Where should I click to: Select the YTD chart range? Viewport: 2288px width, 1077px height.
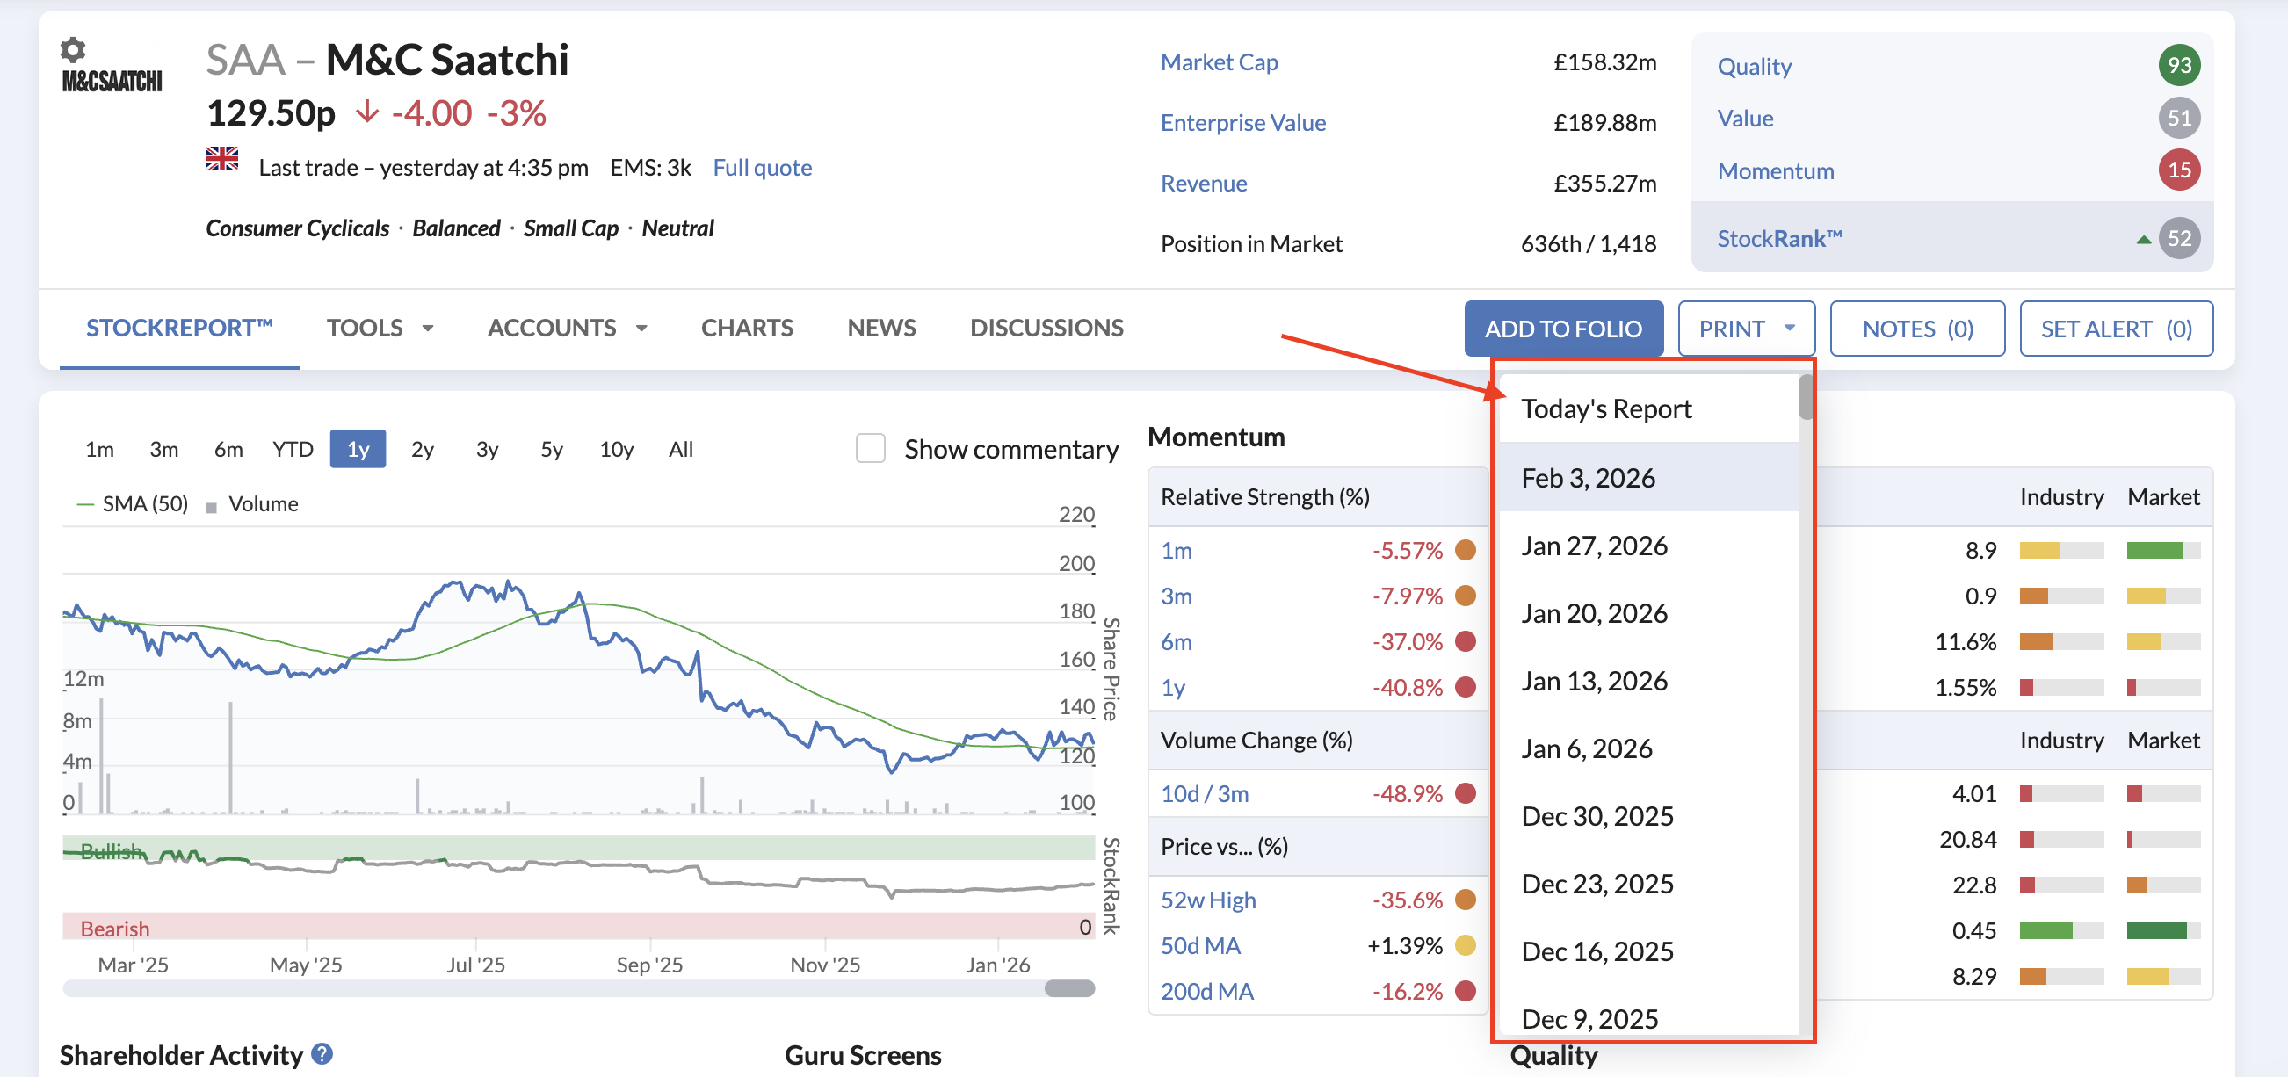pos(293,449)
